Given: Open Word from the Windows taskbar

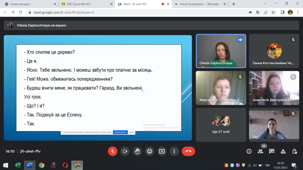Looking at the screenshot, I should (x=30, y=165).
